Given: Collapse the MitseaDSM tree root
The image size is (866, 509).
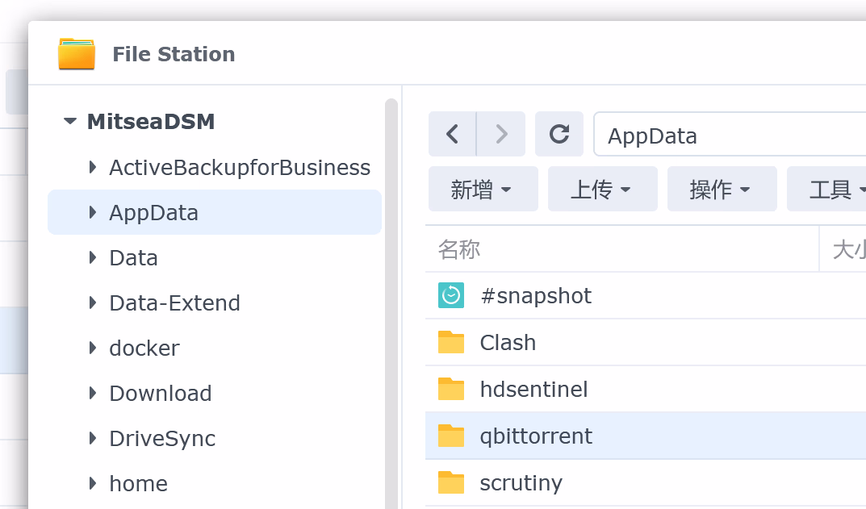Looking at the screenshot, I should coord(71,122).
